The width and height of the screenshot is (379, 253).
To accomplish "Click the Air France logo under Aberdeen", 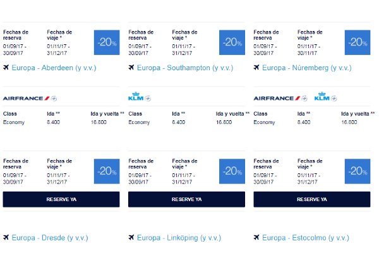I will pos(30,98).
